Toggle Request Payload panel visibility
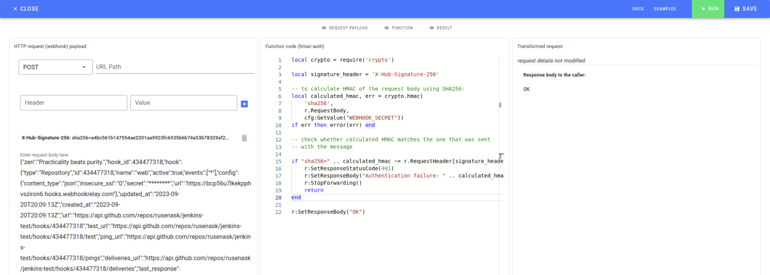 click(x=345, y=28)
